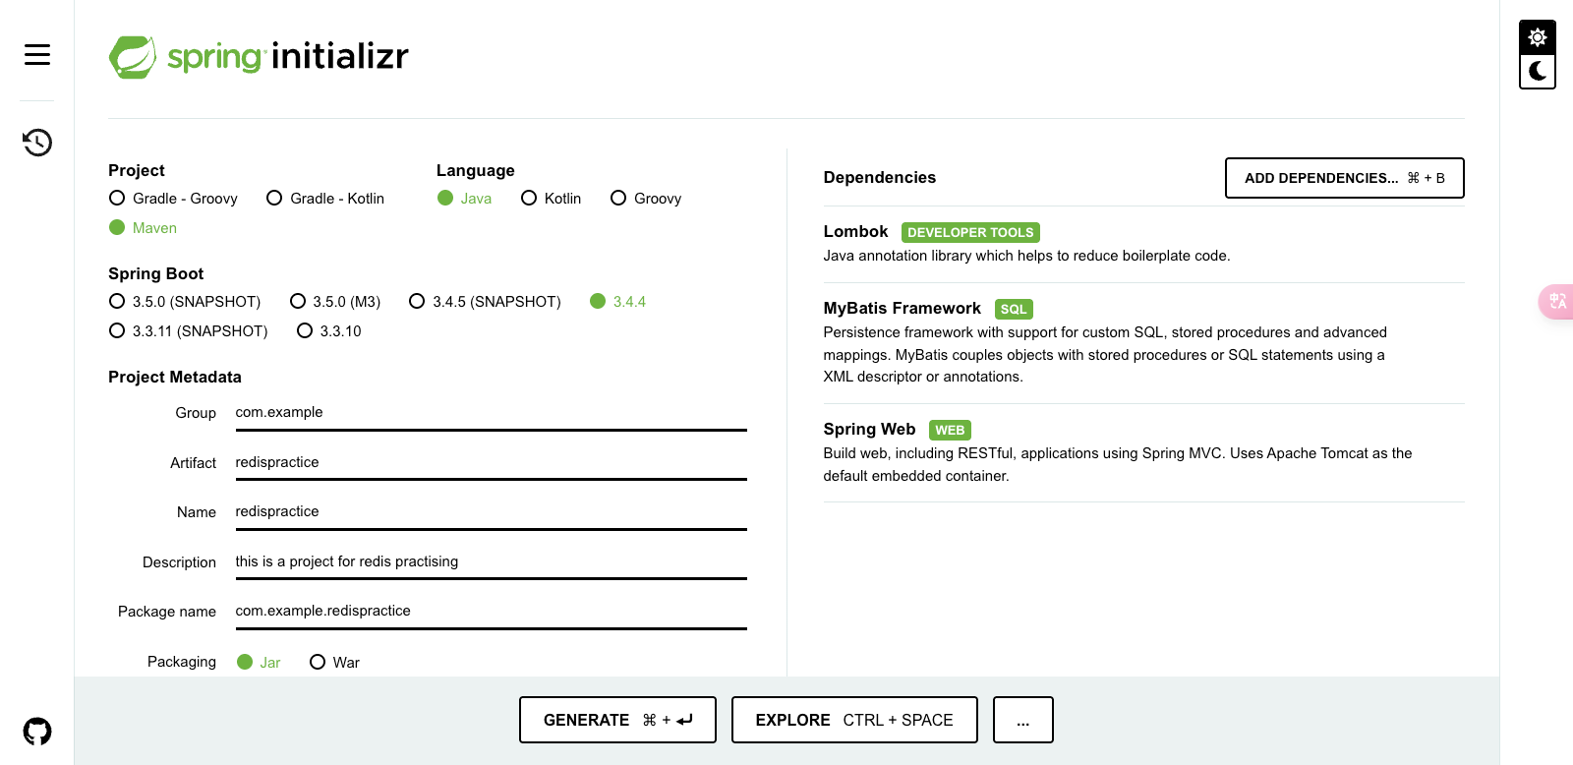1573x765 pixels.
Task: Open the hamburger menu
Action: pos(37,54)
